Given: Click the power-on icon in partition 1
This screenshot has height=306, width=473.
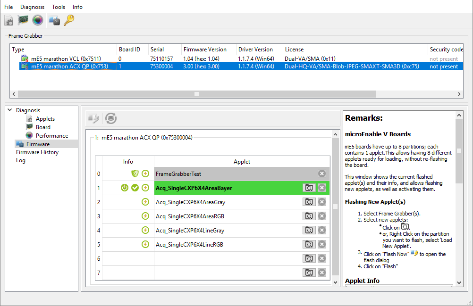Looking at the screenshot, I should (x=125, y=188).
